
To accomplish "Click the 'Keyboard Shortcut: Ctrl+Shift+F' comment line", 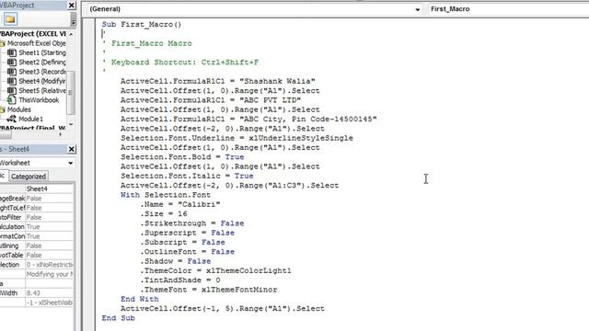I will pos(180,63).
